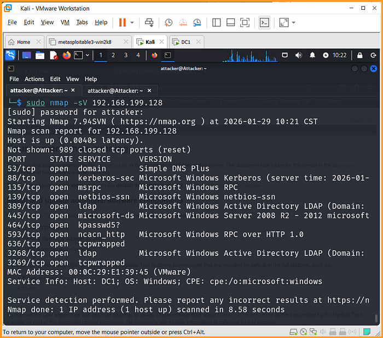Open the terminal Edit menu
The width and height of the screenshot is (383, 338).
[x=55, y=79]
